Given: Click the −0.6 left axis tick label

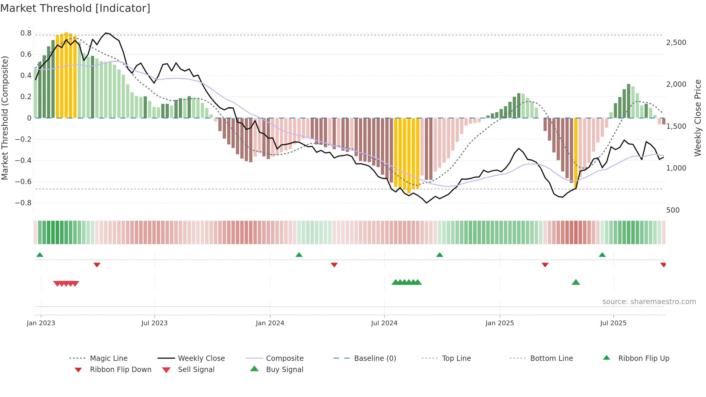Looking at the screenshot, I should 23,181.
